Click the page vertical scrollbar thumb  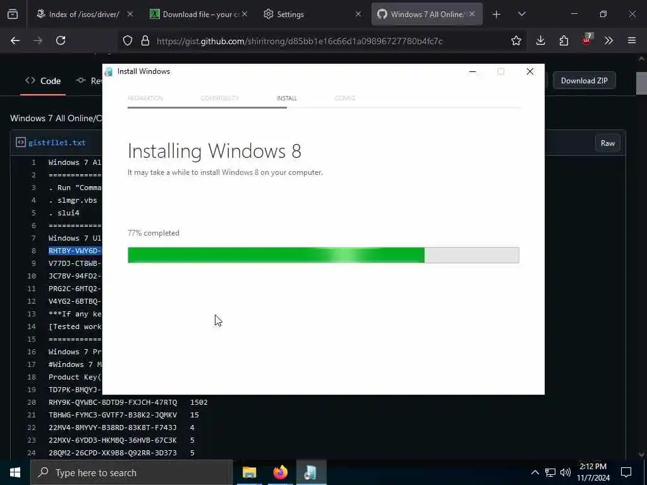click(x=641, y=83)
